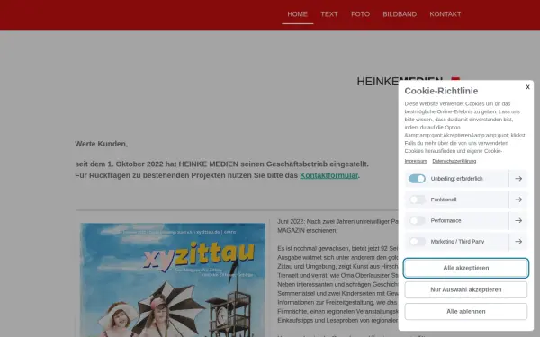540x337 pixels.
Task: Toggle the Unbedingt erforderlich switch
Action: click(x=417, y=179)
